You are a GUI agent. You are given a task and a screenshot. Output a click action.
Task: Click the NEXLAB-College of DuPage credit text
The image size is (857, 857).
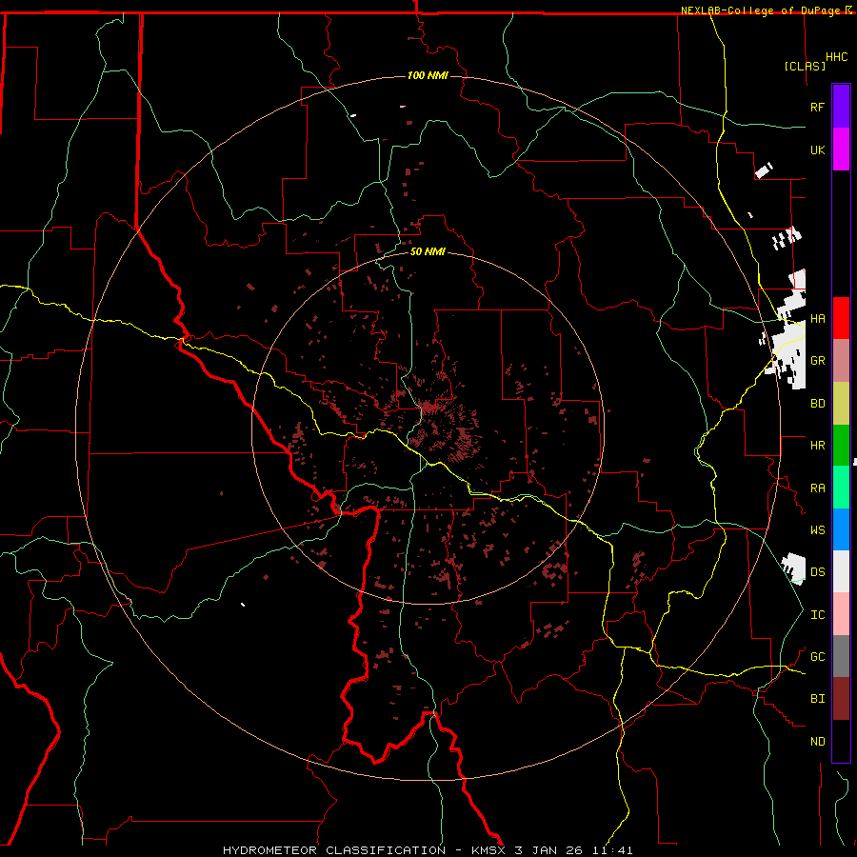click(x=760, y=10)
